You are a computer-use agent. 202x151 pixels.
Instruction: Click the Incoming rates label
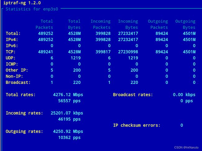tap(24, 113)
